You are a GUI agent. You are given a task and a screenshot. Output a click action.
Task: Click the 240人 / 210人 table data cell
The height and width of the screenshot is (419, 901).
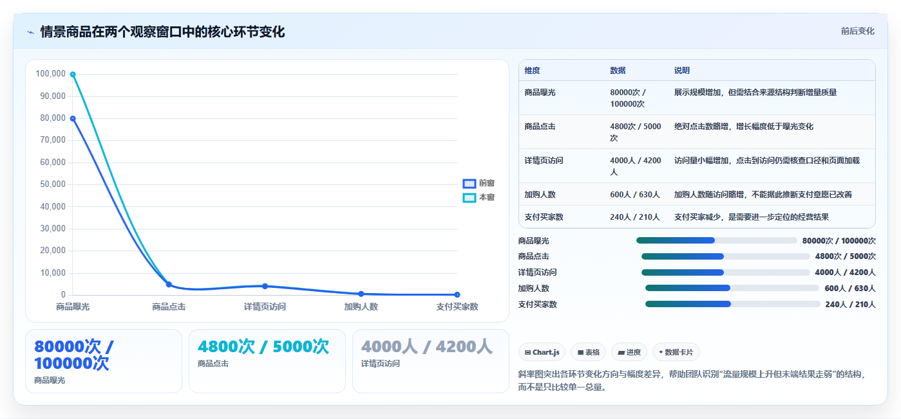click(635, 217)
